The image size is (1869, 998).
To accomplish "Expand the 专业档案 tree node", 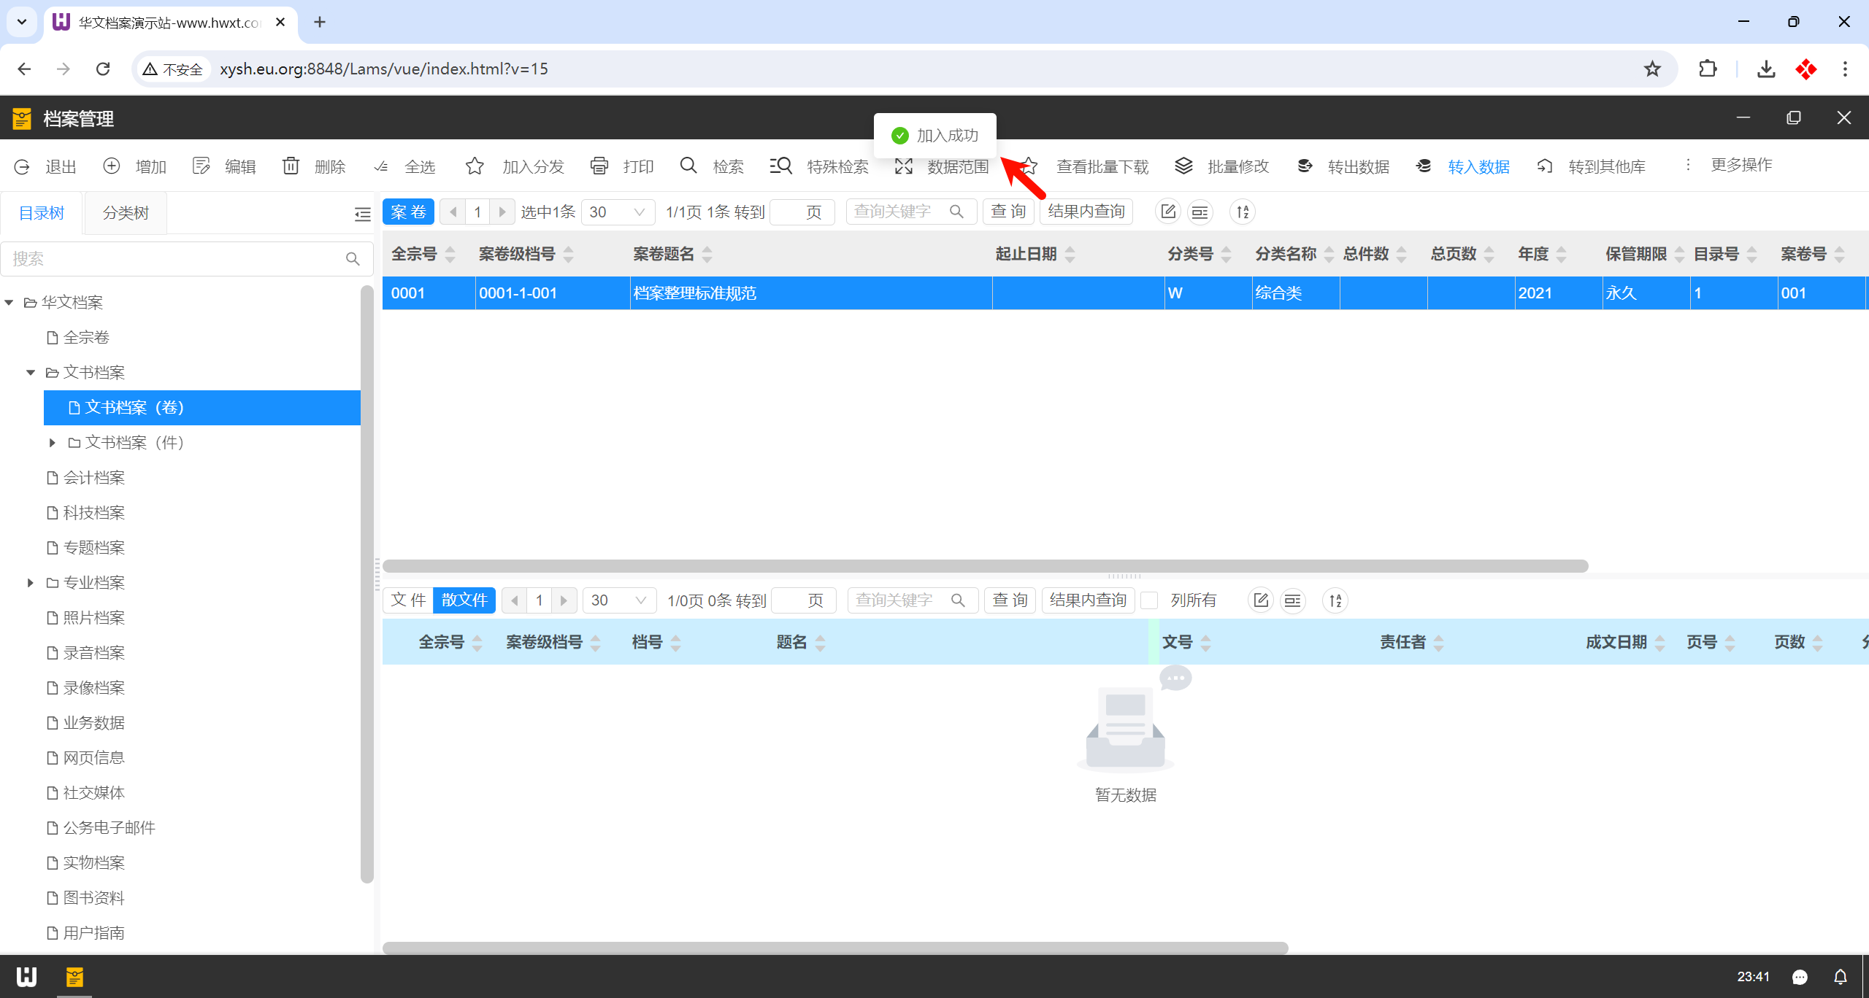I will tap(30, 582).
